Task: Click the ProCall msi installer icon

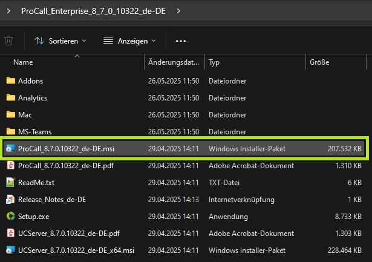Action: pyautogui.click(x=10, y=148)
